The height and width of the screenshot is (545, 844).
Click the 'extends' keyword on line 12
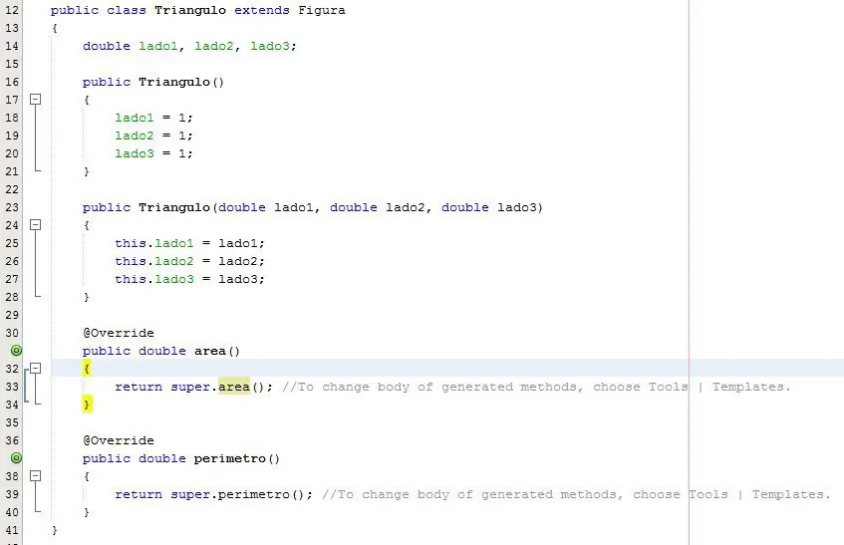coord(262,10)
